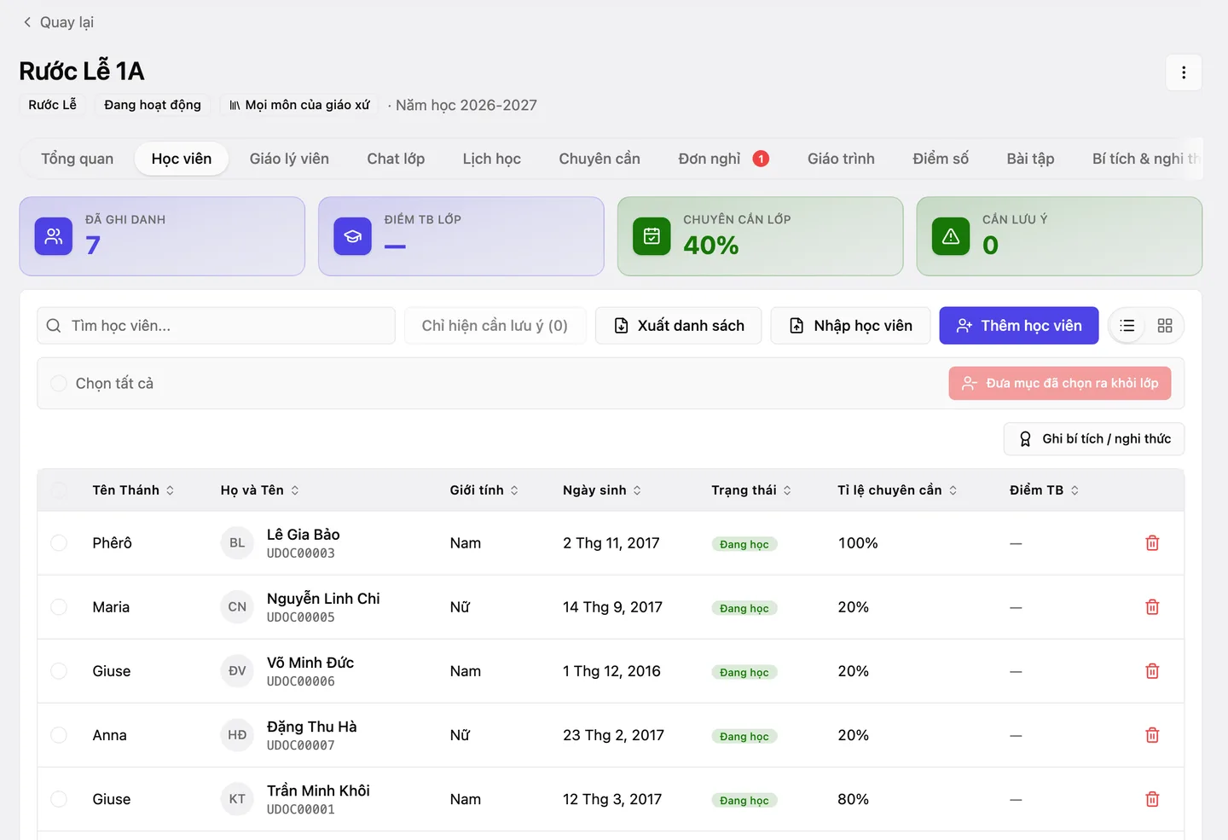Select the row checkbox for Phêrô
Screen dimensions: 1228x840
59,543
